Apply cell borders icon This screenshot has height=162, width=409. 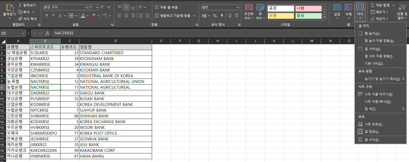pyautogui.click(x=71, y=16)
